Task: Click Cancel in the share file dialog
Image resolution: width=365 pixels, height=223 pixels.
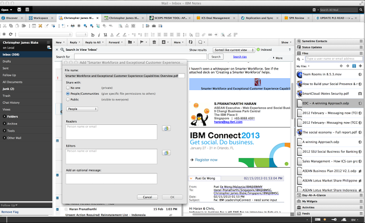Action: coord(147,197)
